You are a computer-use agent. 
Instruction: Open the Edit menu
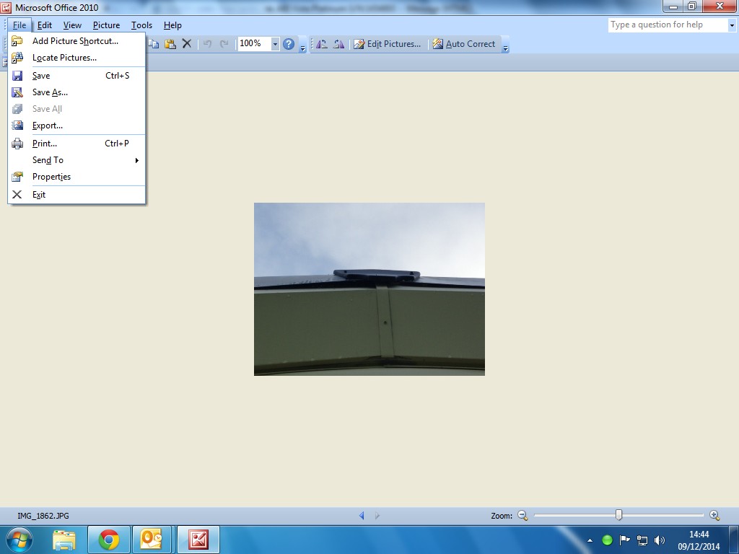45,25
